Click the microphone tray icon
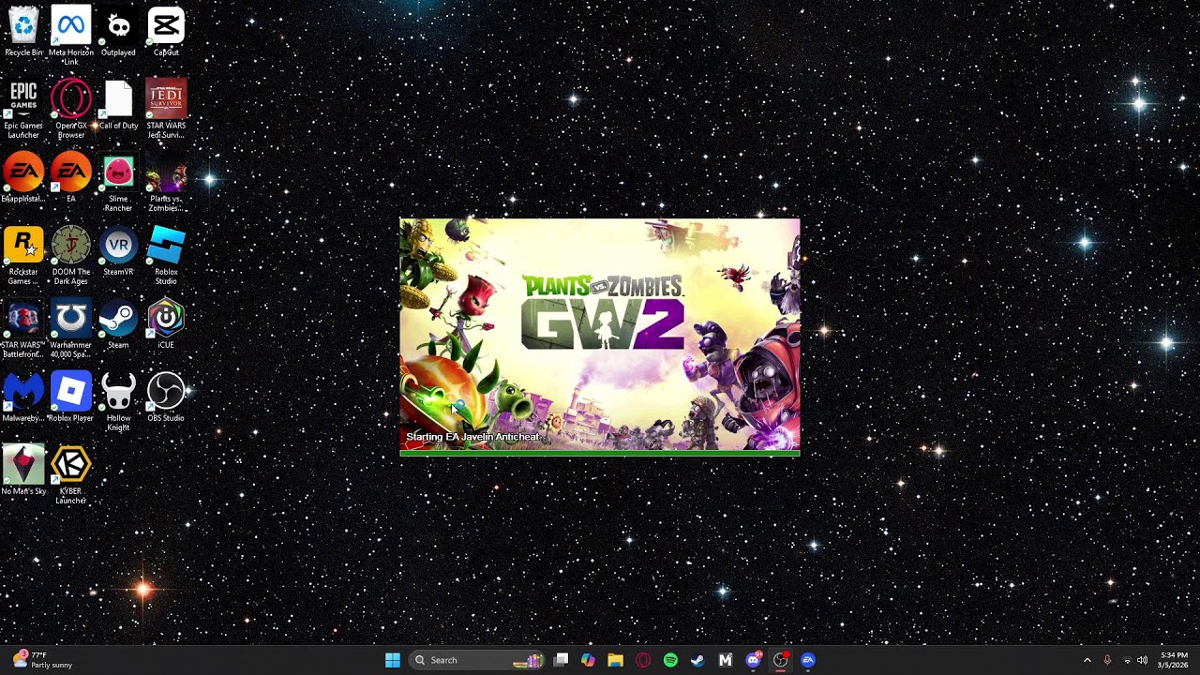This screenshot has width=1200, height=675. [x=1107, y=660]
